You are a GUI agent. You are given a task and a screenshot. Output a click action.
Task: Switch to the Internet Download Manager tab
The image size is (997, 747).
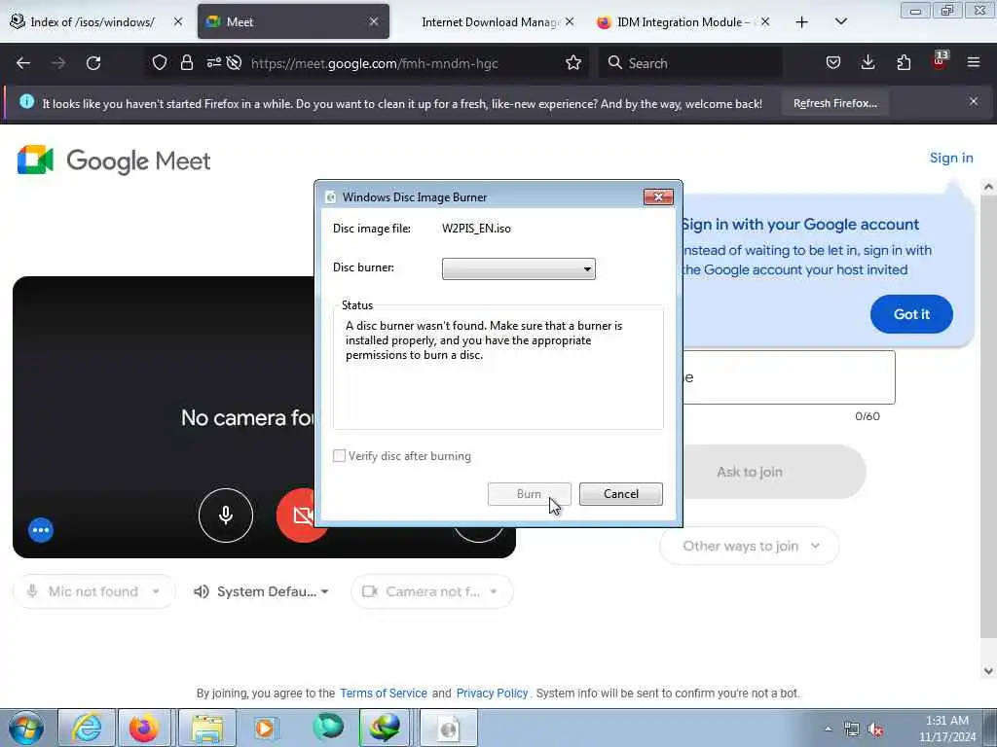point(489,21)
